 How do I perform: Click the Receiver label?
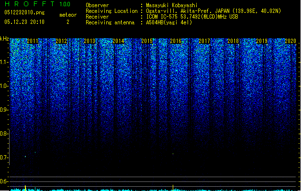(97, 17)
